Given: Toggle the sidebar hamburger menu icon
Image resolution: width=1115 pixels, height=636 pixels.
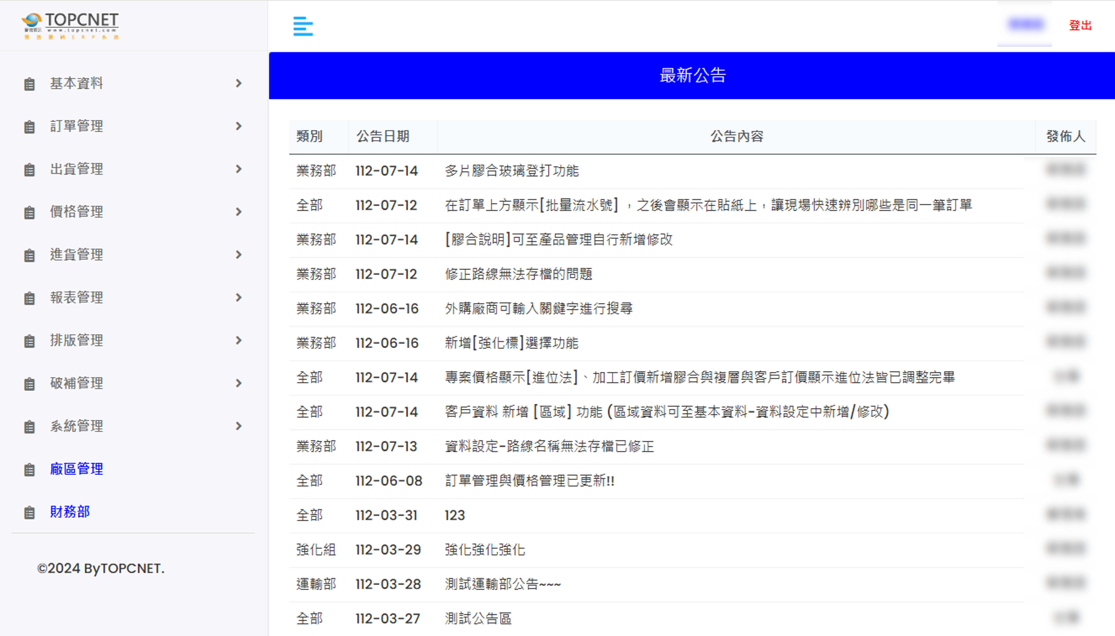Looking at the screenshot, I should pos(303,26).
